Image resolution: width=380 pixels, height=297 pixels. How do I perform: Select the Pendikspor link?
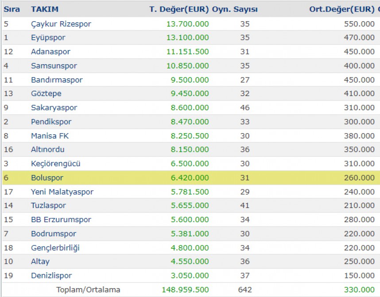pyautogui.click(x=51, y=122)
